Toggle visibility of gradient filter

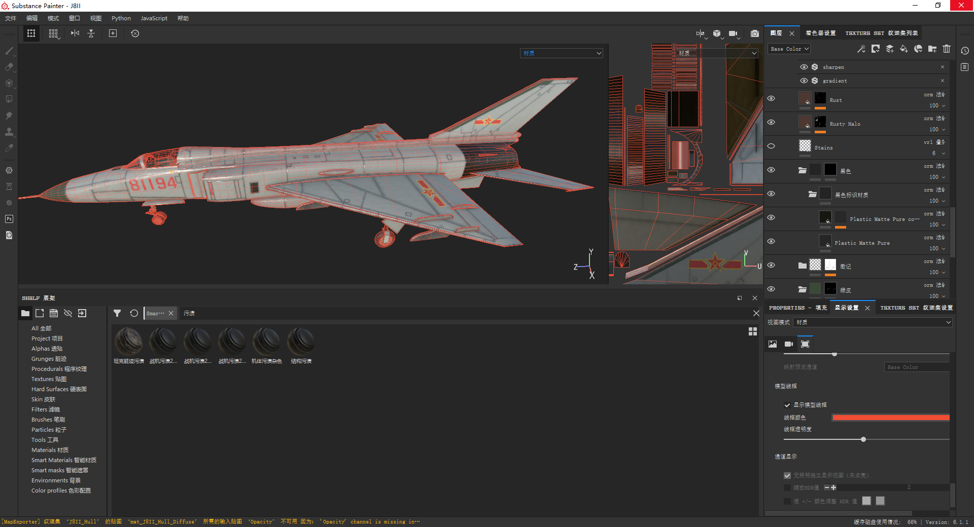pyautogui.click(x=804, y=81)
